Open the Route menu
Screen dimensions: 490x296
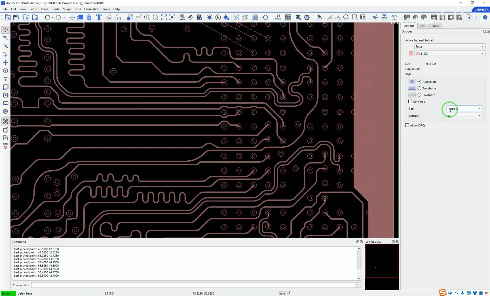tap(55, 9)
